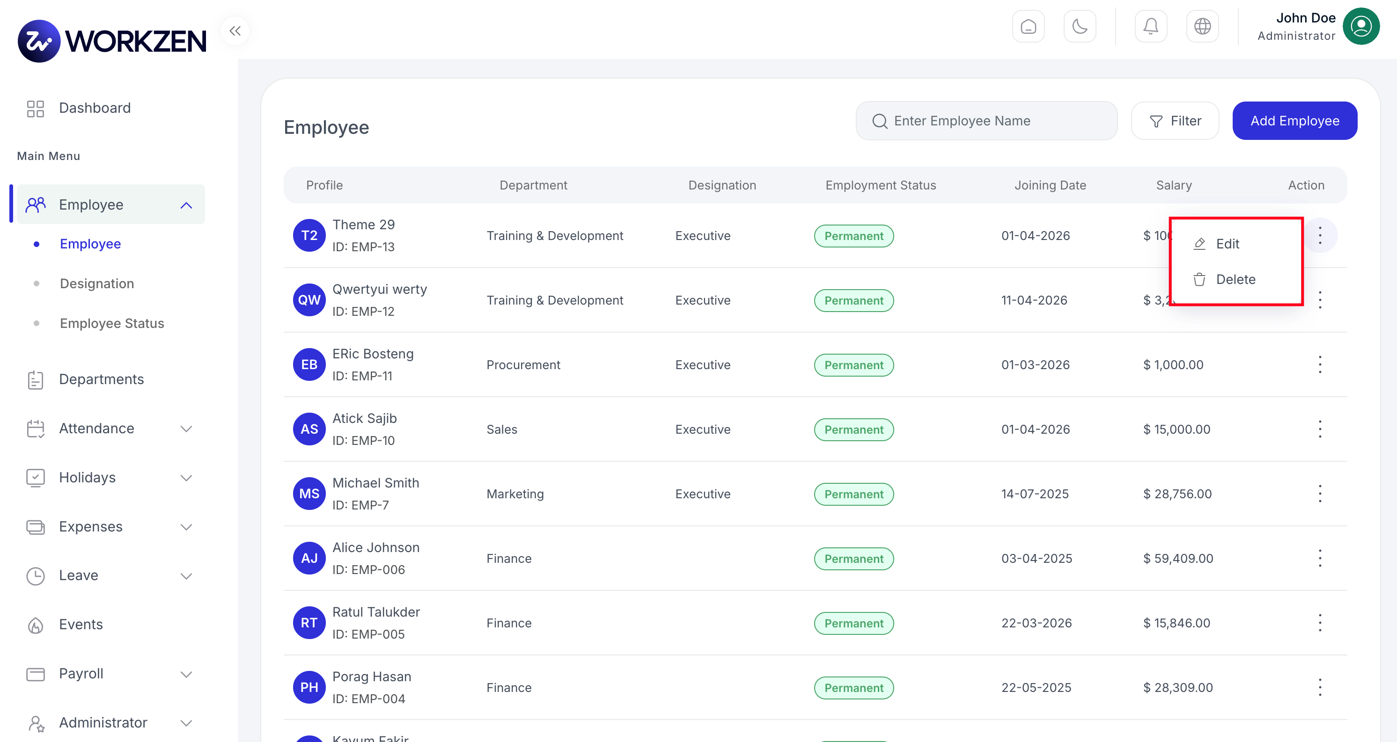Image resolution: width=1397 pixels, height=742 pixels.
Task: Click the EB avatar
Action: coord(309,364)
